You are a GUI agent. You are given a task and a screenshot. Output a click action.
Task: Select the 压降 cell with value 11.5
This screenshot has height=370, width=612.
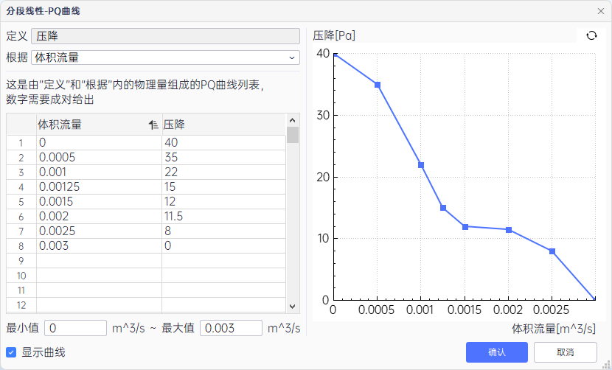pyautogui.click(x=223, y=217)
